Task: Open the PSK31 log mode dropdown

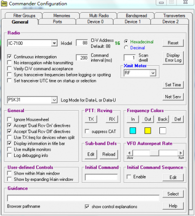Action: point(55,100)
